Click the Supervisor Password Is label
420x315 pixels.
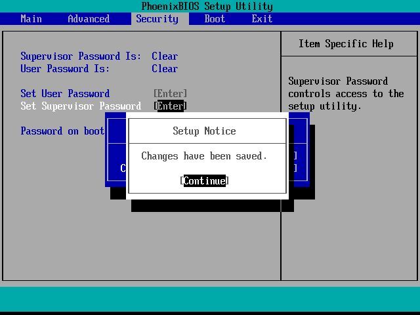tap(81, 56)
